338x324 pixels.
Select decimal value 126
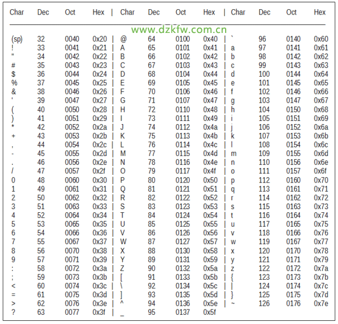[264, 303]
